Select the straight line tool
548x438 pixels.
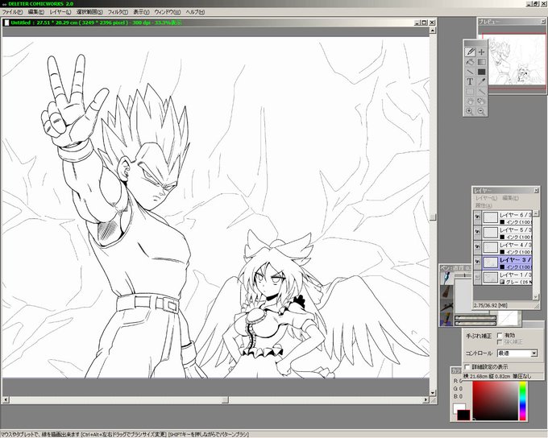(x=470, y=72)
